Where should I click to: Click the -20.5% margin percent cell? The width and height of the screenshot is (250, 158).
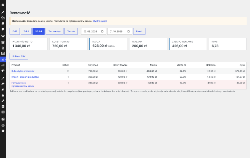tap(182, 83)
